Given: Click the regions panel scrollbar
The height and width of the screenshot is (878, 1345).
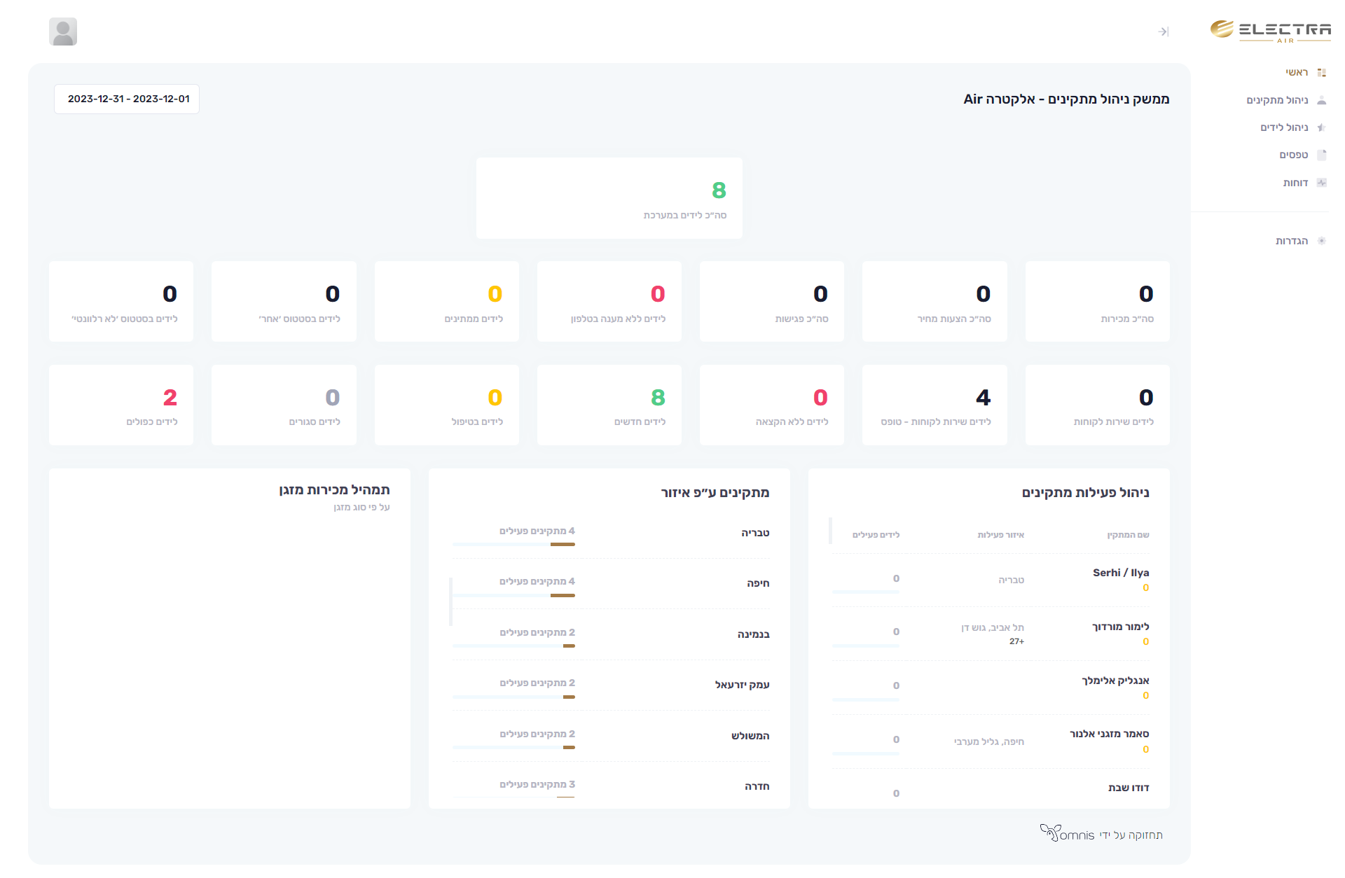Looking at the screenshot, I should [x=450, y=601].
